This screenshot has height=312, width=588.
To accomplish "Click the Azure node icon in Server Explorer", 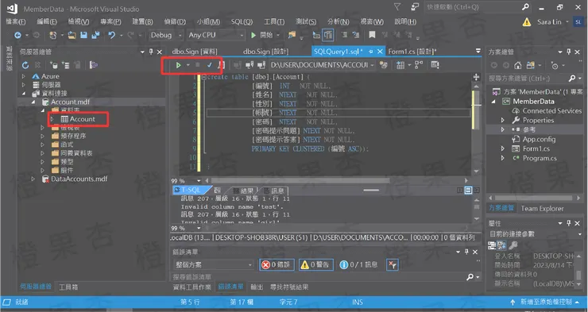I will [36, 76].
